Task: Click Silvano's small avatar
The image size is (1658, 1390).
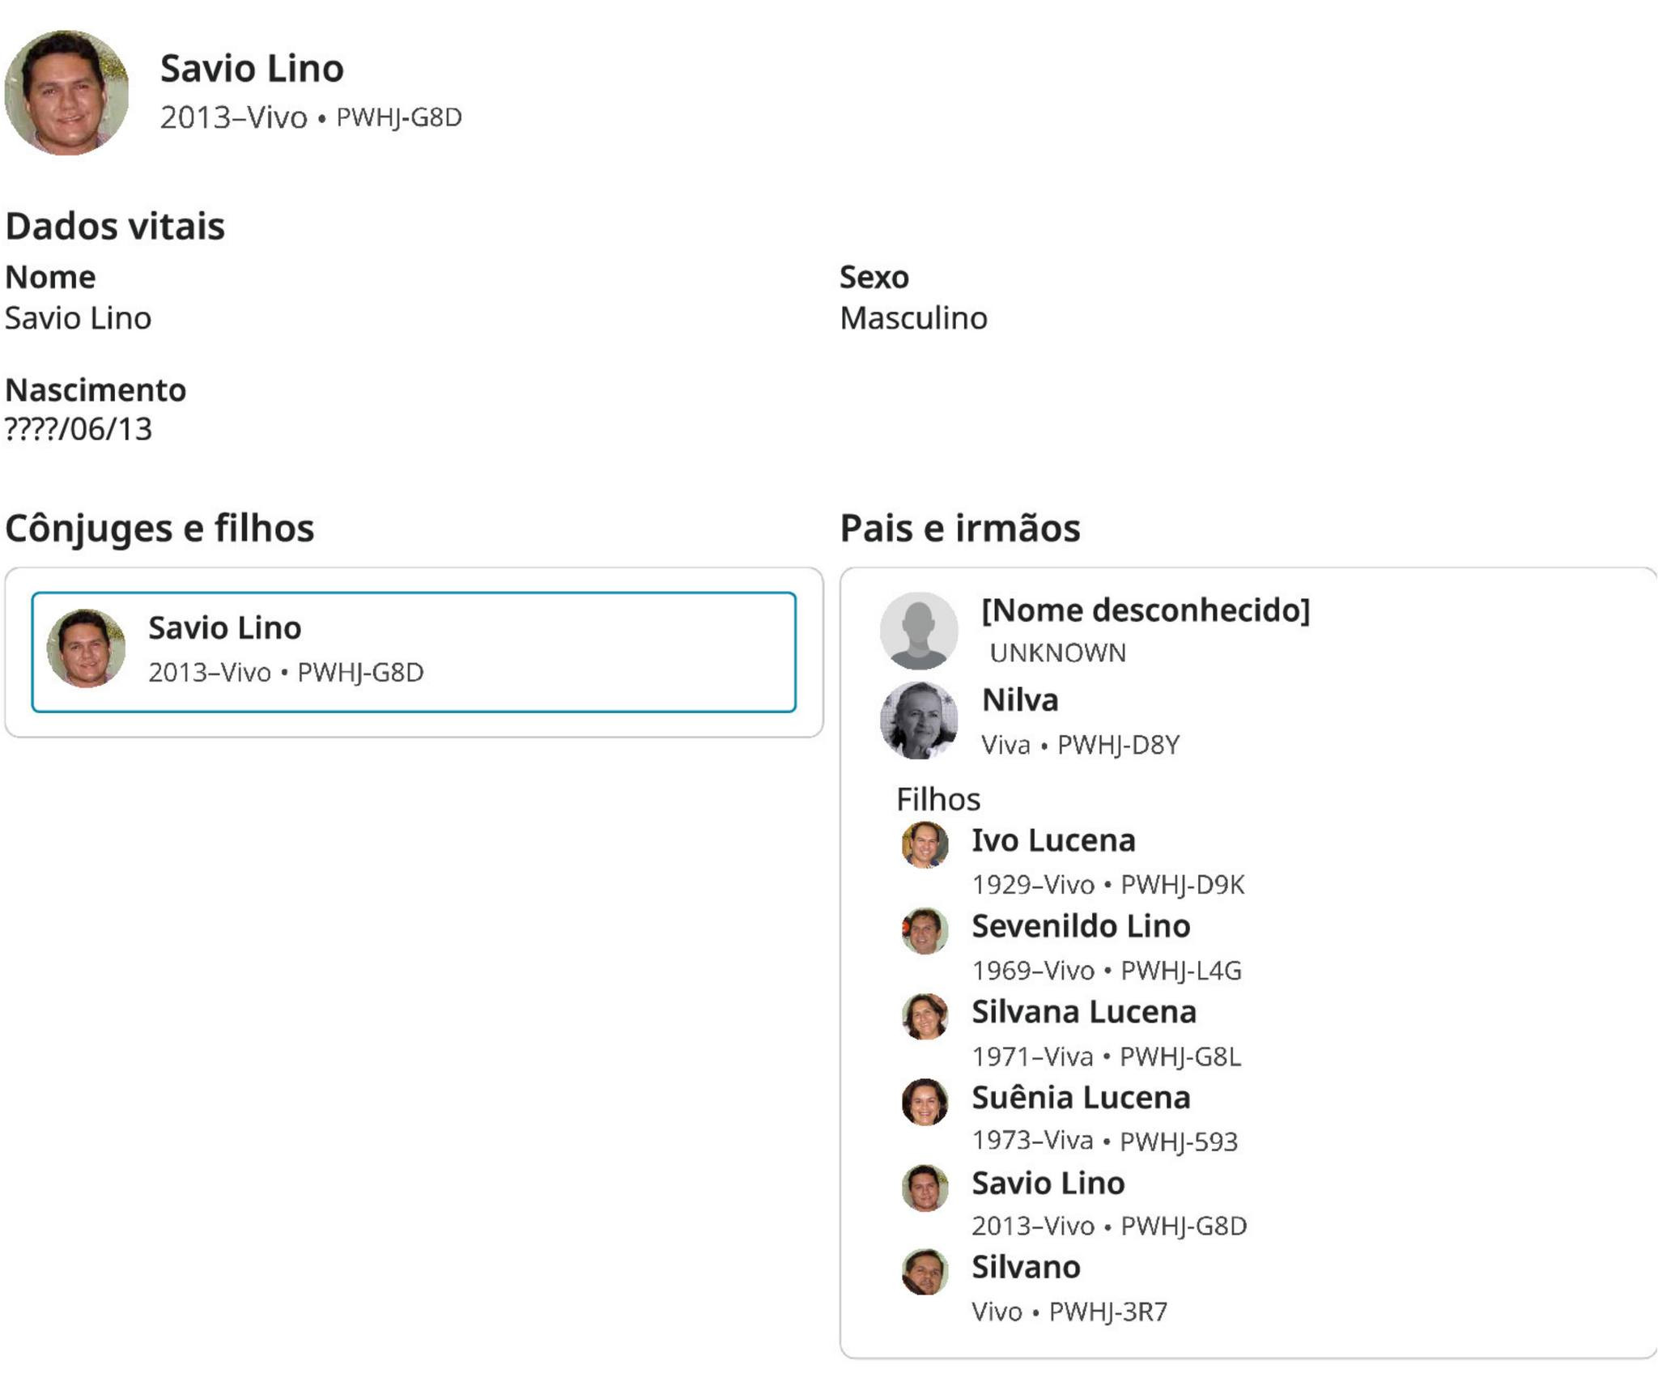Action: (x=925, y=1272)
